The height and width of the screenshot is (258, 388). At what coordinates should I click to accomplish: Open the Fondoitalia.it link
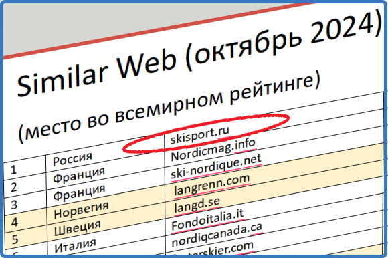coord(207,221)
